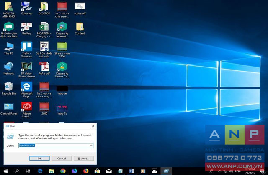
Task: Launch Google Chrome from the taskbar
Action: (x=63, y=171)
